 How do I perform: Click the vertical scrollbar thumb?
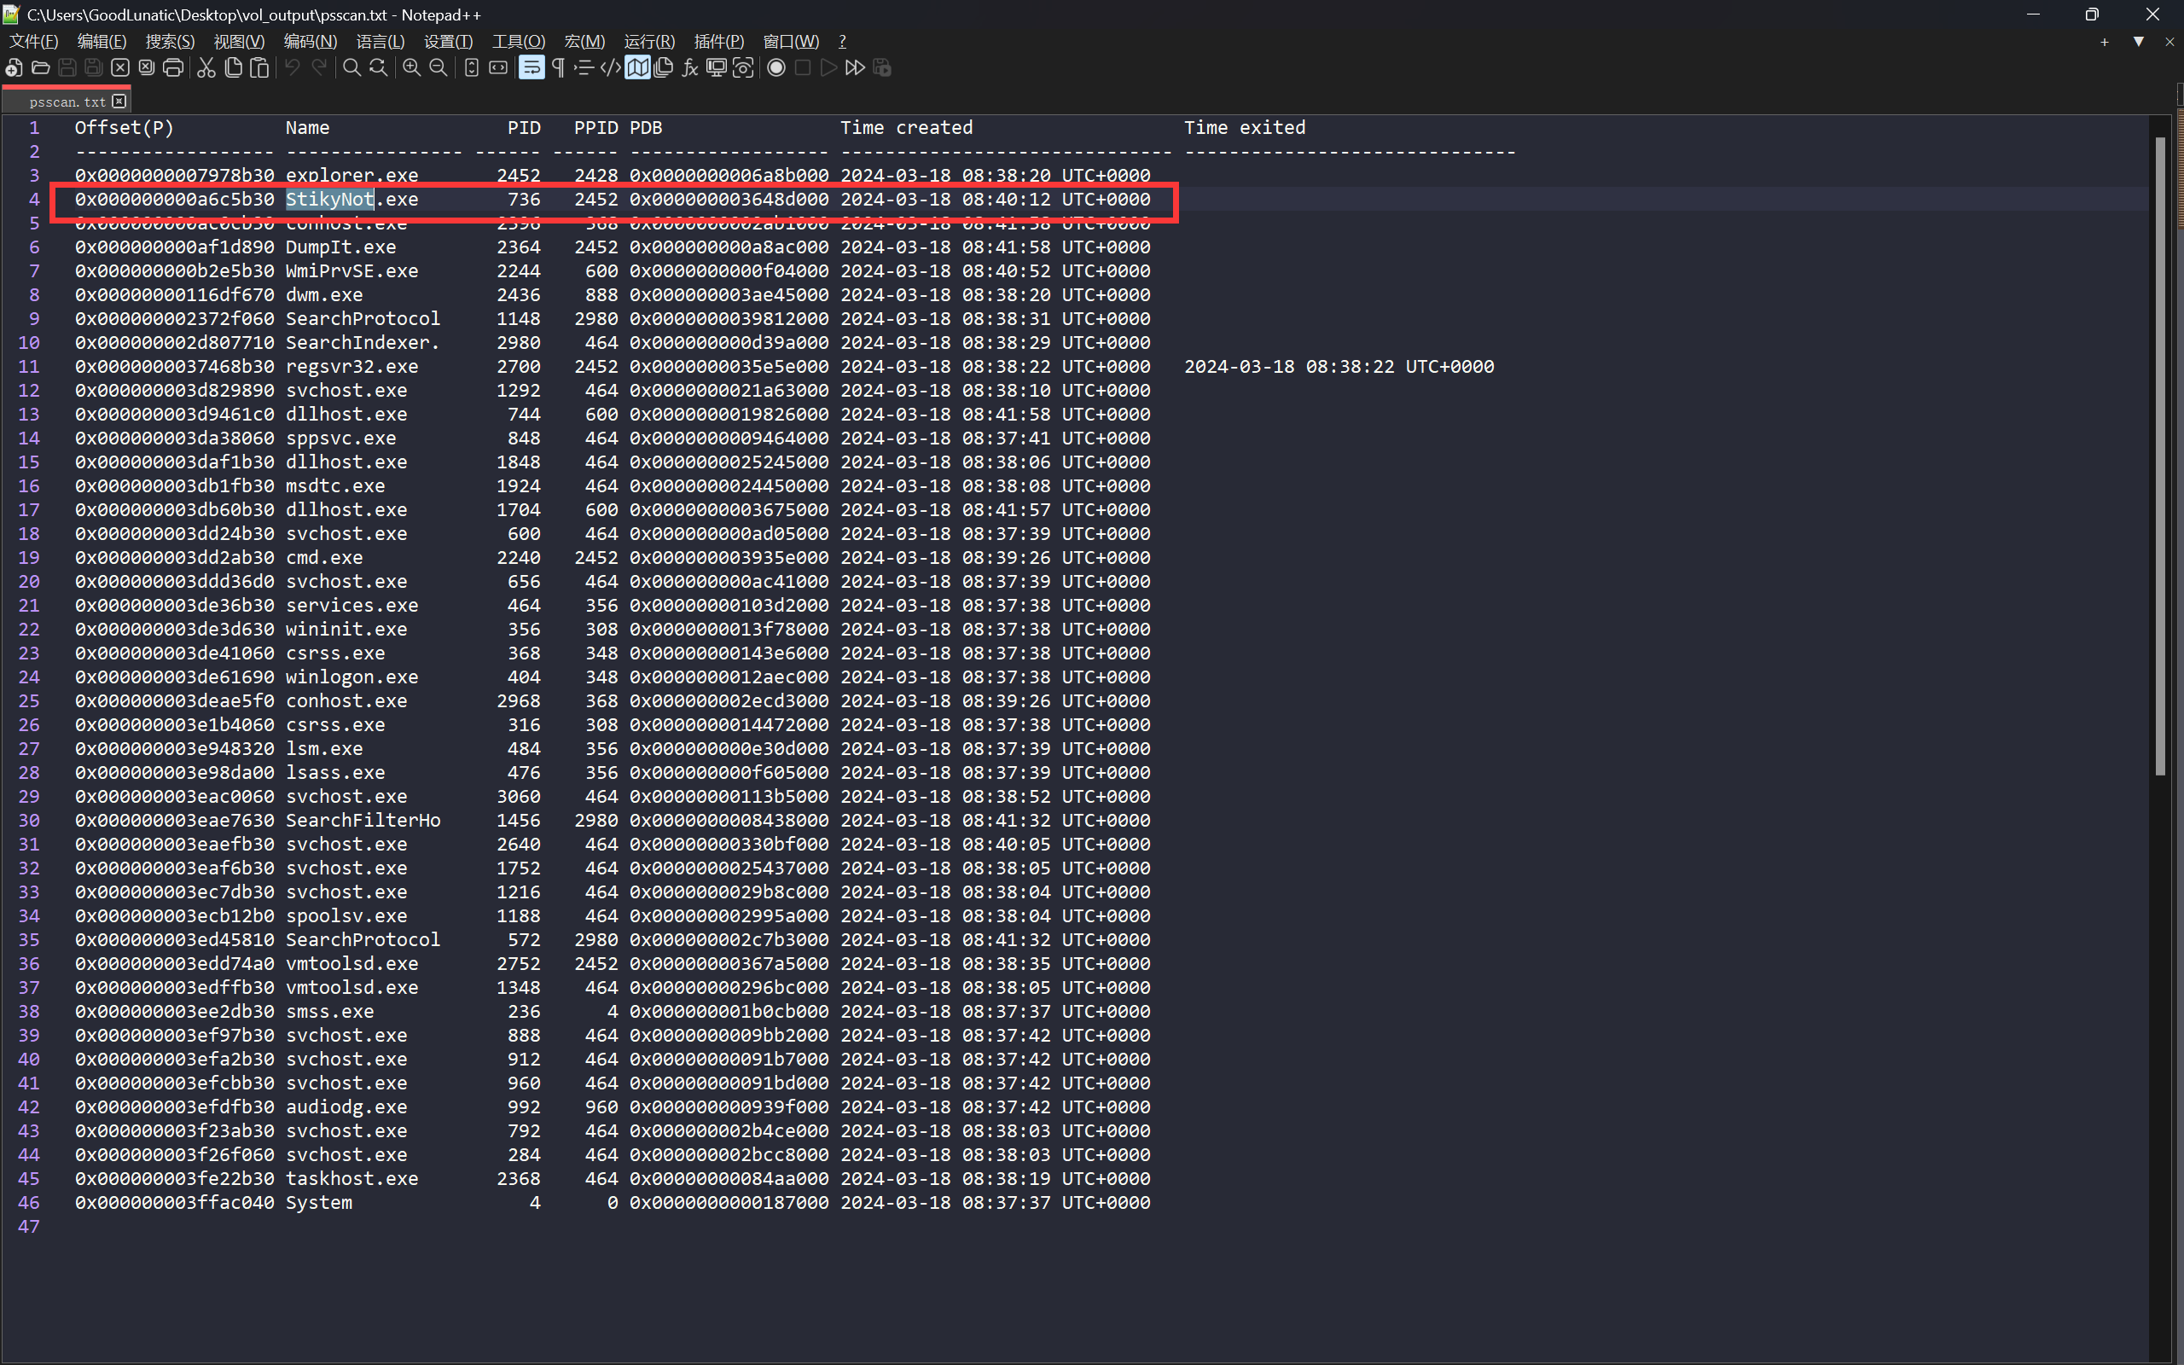[x=2159, y=456]
